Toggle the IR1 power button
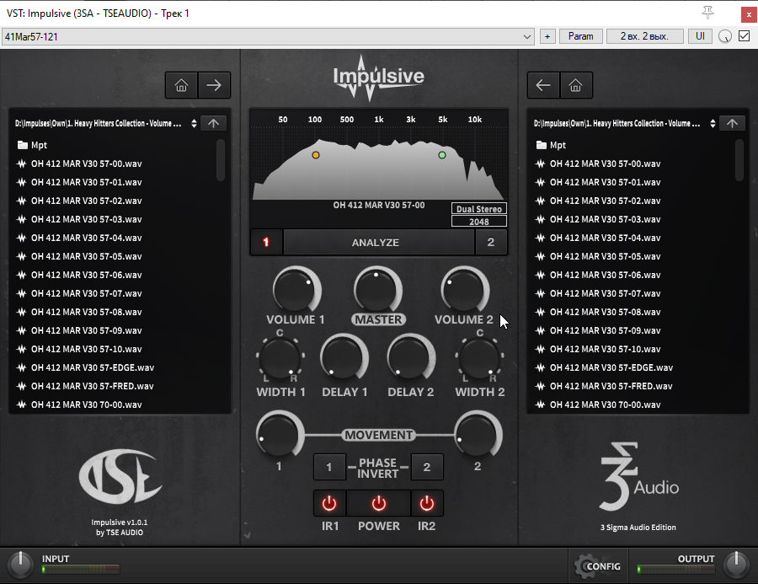The image size is (758, 584). [x=329, y=503]
